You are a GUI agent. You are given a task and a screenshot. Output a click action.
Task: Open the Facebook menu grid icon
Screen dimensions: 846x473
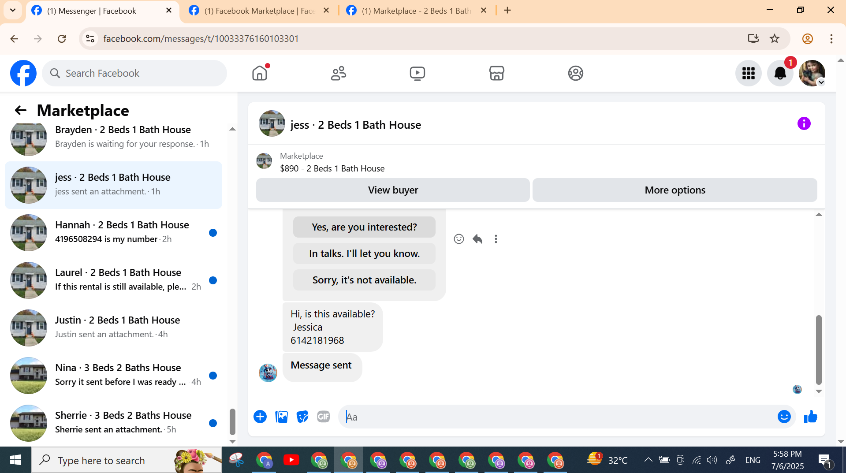coord(749,73)
